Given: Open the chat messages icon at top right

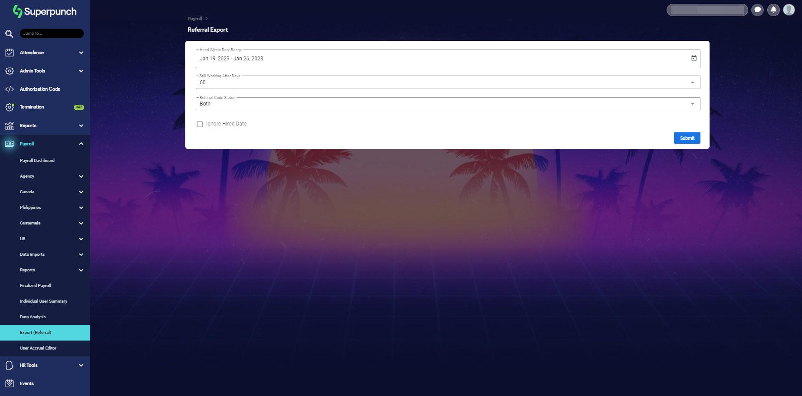Looking at the screenshot, I should tap(758, 10).
